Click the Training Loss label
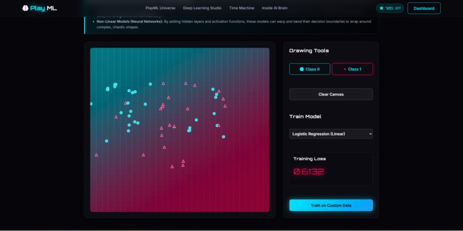463x231 pixels. coord(310,159)
